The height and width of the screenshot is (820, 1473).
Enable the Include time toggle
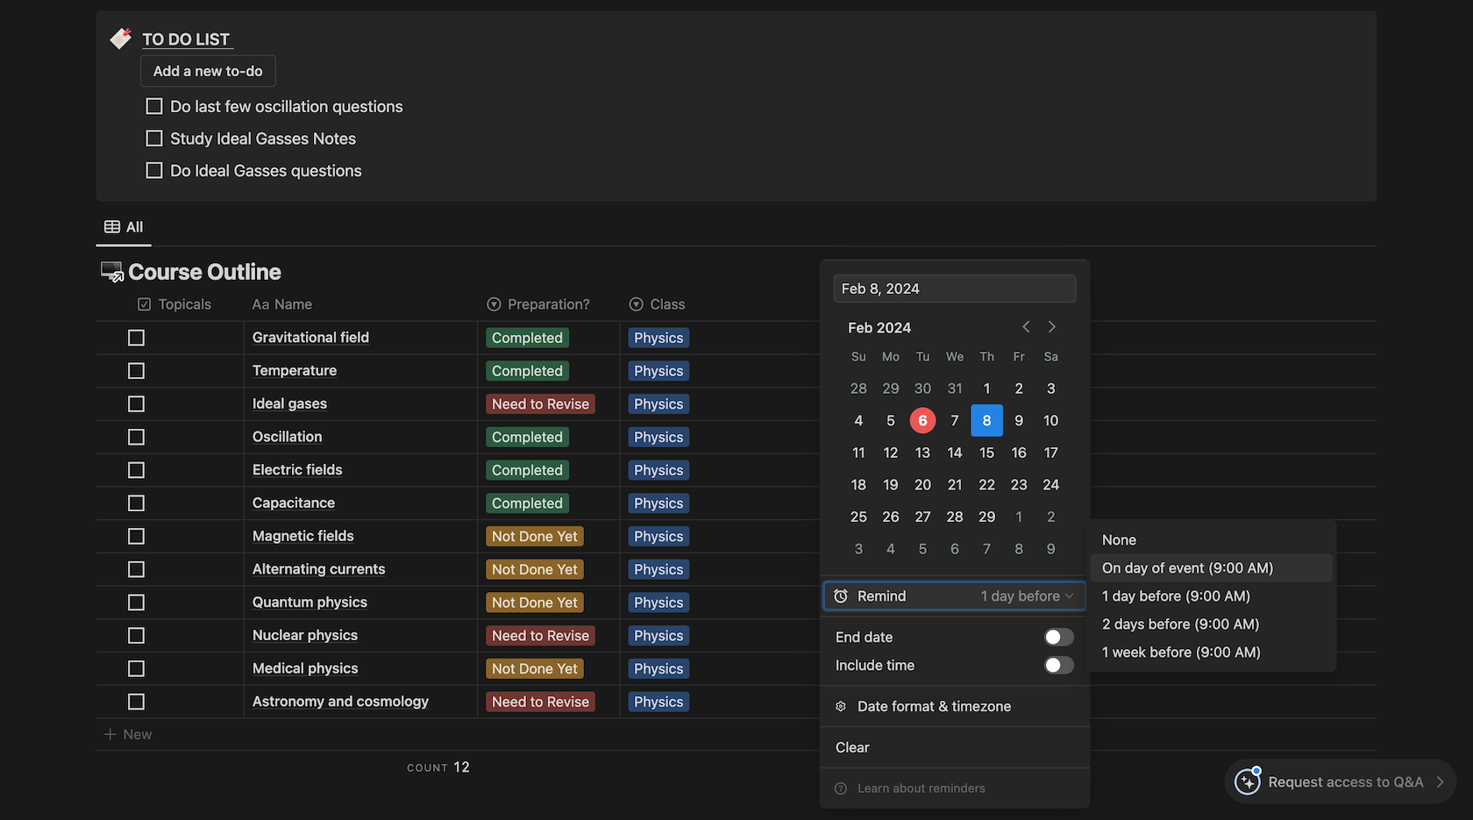pyautogui.click(x=1059, y=666)
